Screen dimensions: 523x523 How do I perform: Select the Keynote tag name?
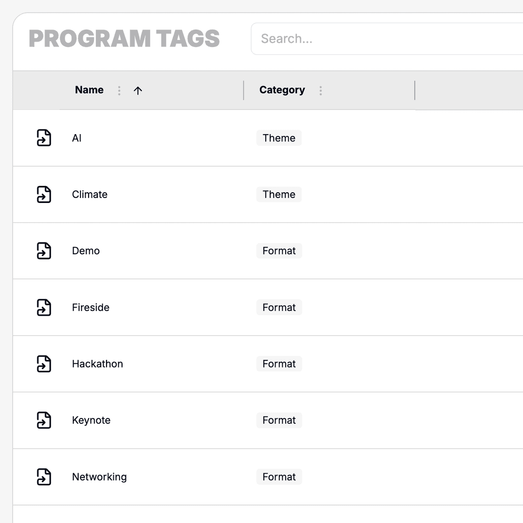(91, 420)
